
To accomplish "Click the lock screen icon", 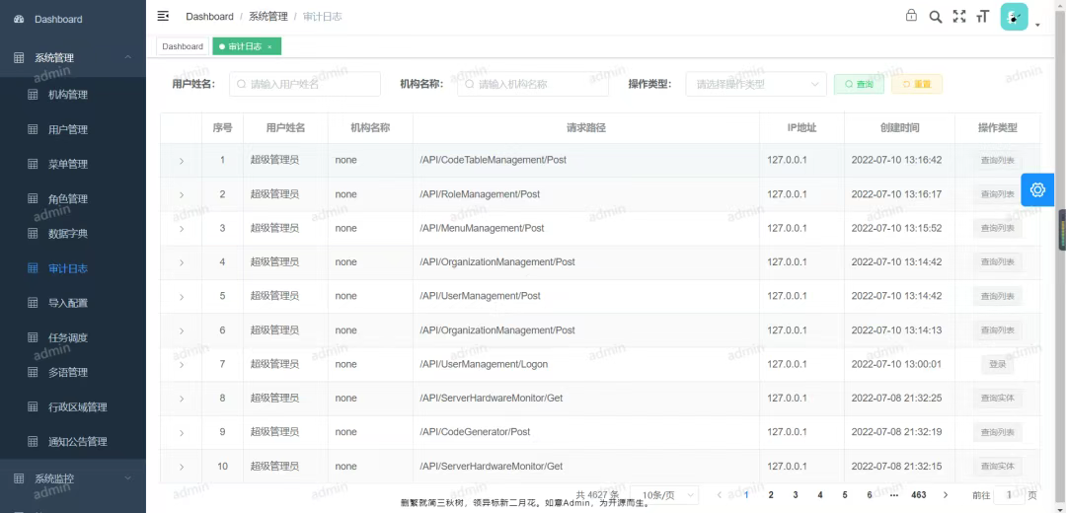I will [x=911, y=16].
